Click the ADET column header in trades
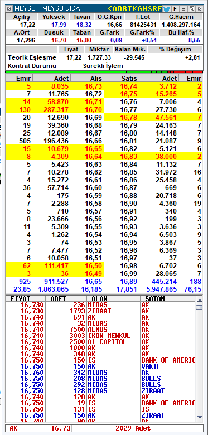 [66, 299]
